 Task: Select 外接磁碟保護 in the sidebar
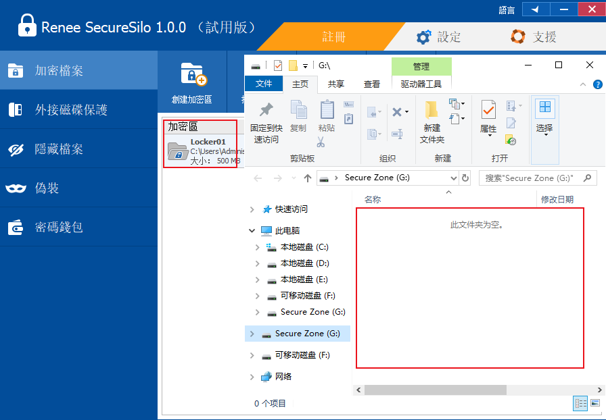click(79, 109)
